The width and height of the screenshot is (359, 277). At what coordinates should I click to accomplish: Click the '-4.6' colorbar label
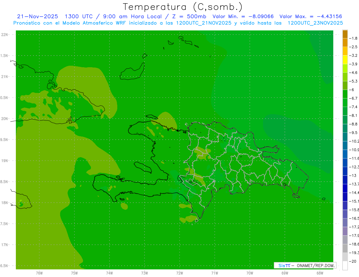coord(354,73)
